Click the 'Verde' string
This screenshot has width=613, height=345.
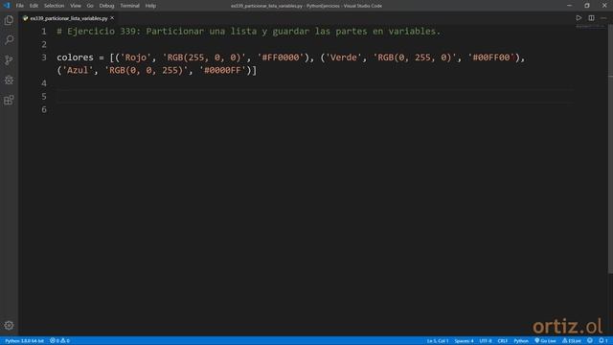[x=344, y=57]
